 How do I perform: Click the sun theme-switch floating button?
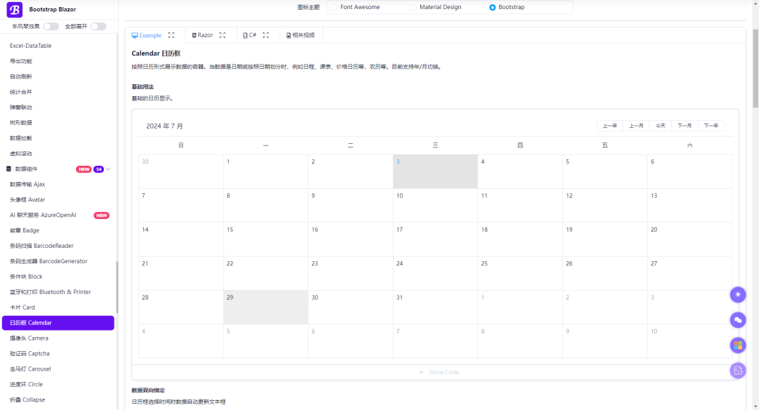click(737, 295)
